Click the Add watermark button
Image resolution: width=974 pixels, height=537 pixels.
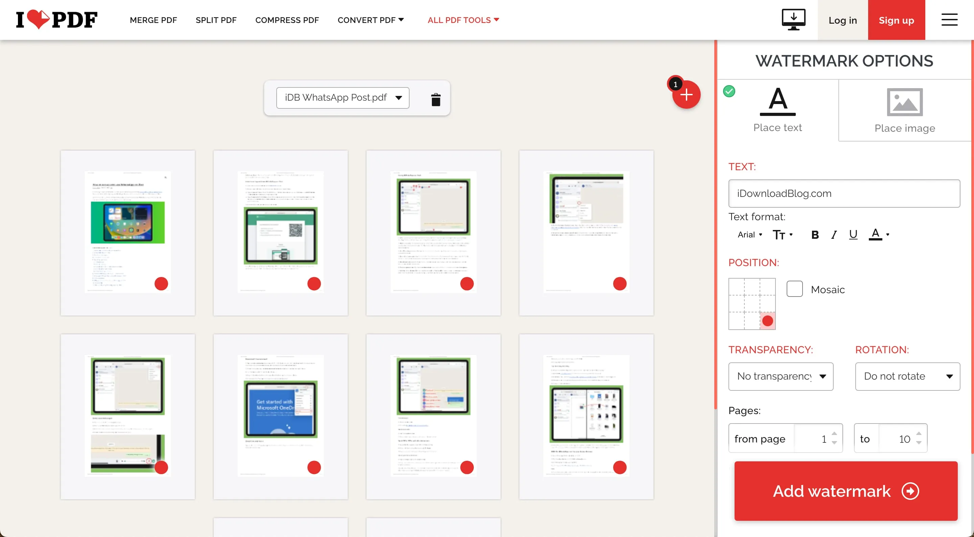tap(846, 491)
